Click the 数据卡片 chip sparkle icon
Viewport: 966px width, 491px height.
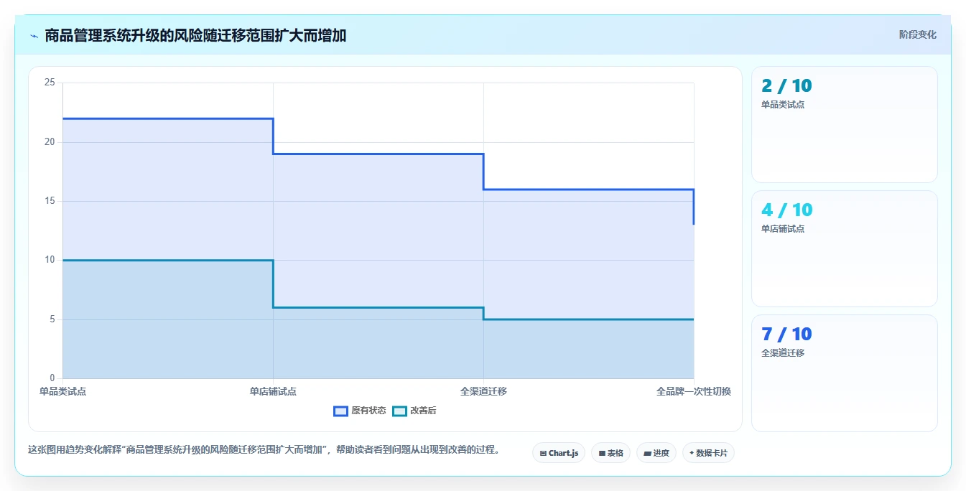692,453
